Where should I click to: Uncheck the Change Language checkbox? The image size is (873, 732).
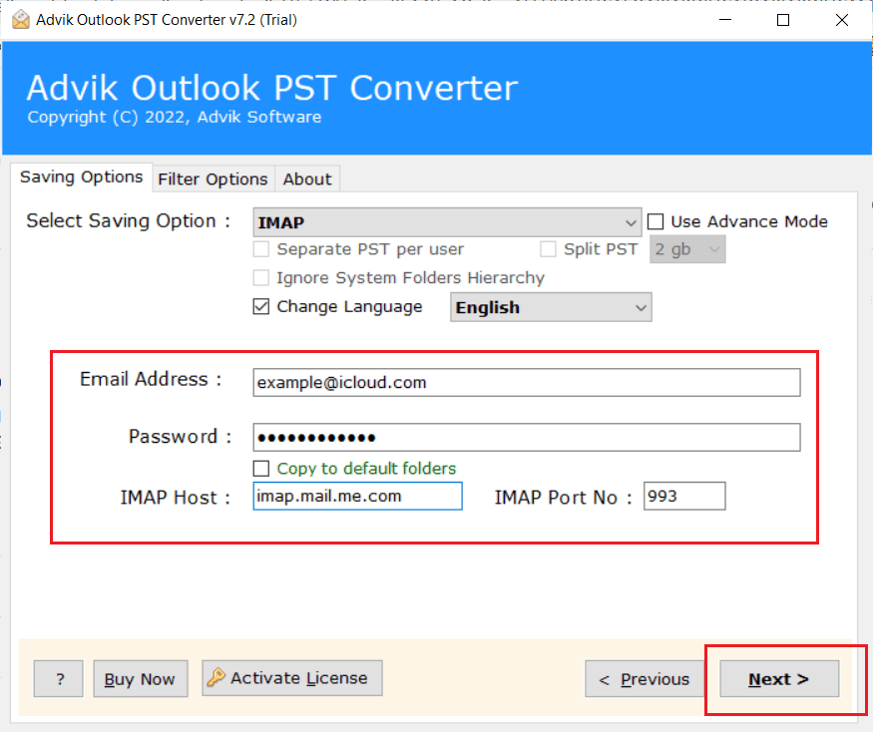coord(261,307)
